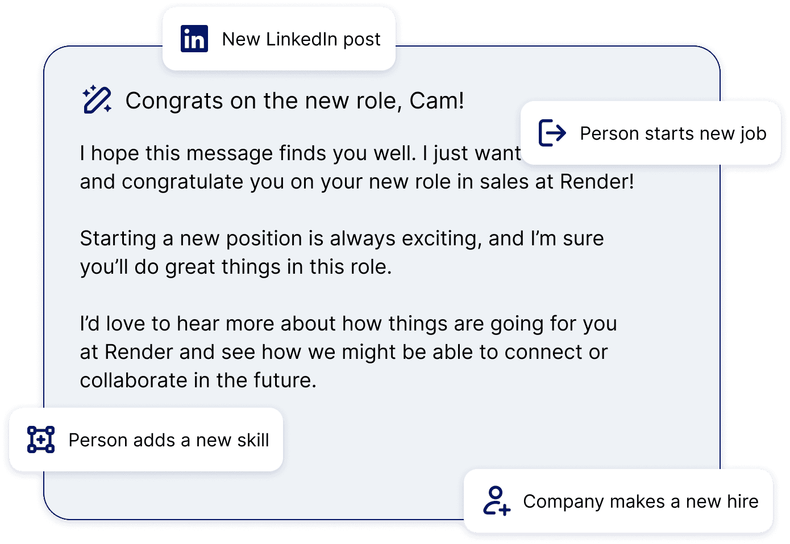
Task: Choose the "Person adds a new skill" text
Action: pyautogui.click(x=169, y=440)
